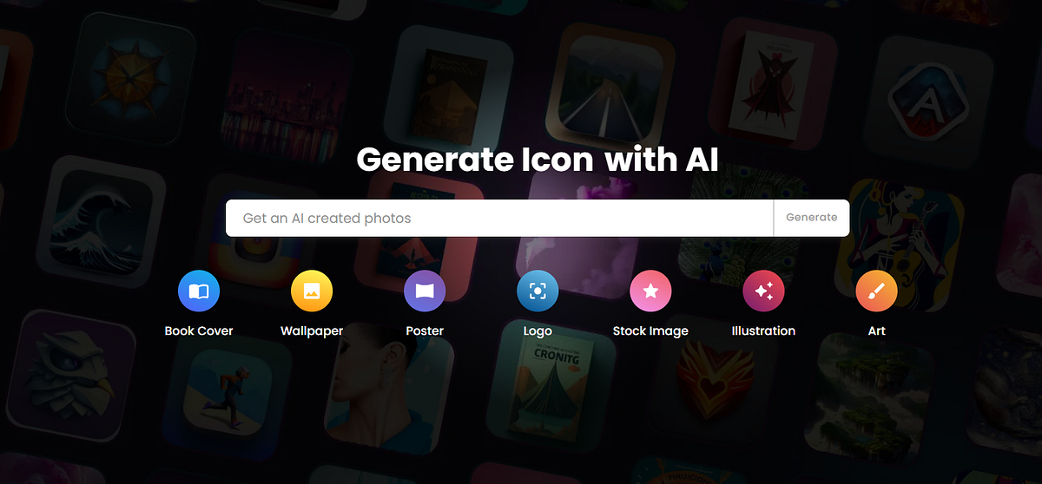
Task: Choose the purple Poster icon
Action: point(425,291)
